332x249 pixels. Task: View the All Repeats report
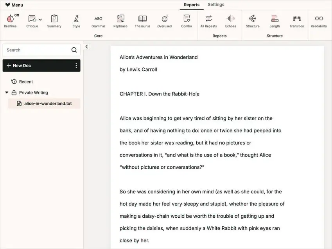pos(208,20)
